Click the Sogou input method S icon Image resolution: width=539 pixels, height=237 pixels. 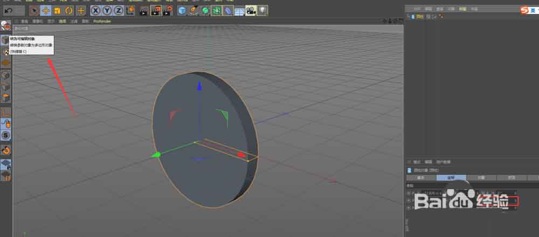[x=524, y=10]
